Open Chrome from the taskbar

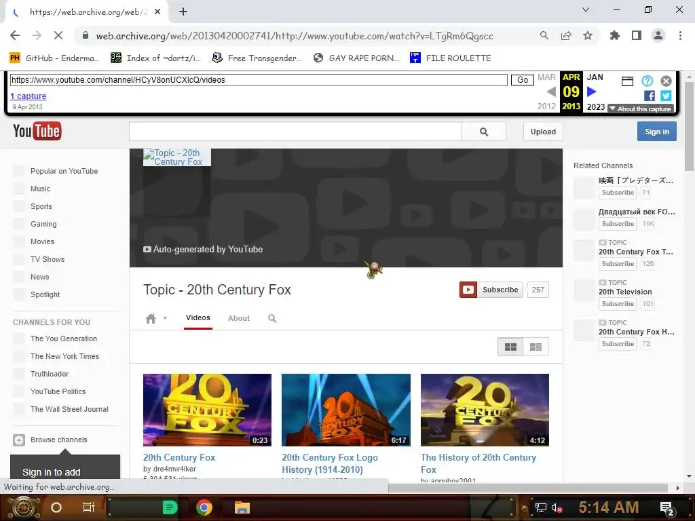204,507
